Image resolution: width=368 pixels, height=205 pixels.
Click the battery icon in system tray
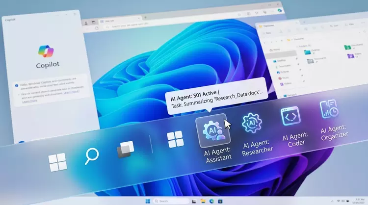tap(347, 201)
